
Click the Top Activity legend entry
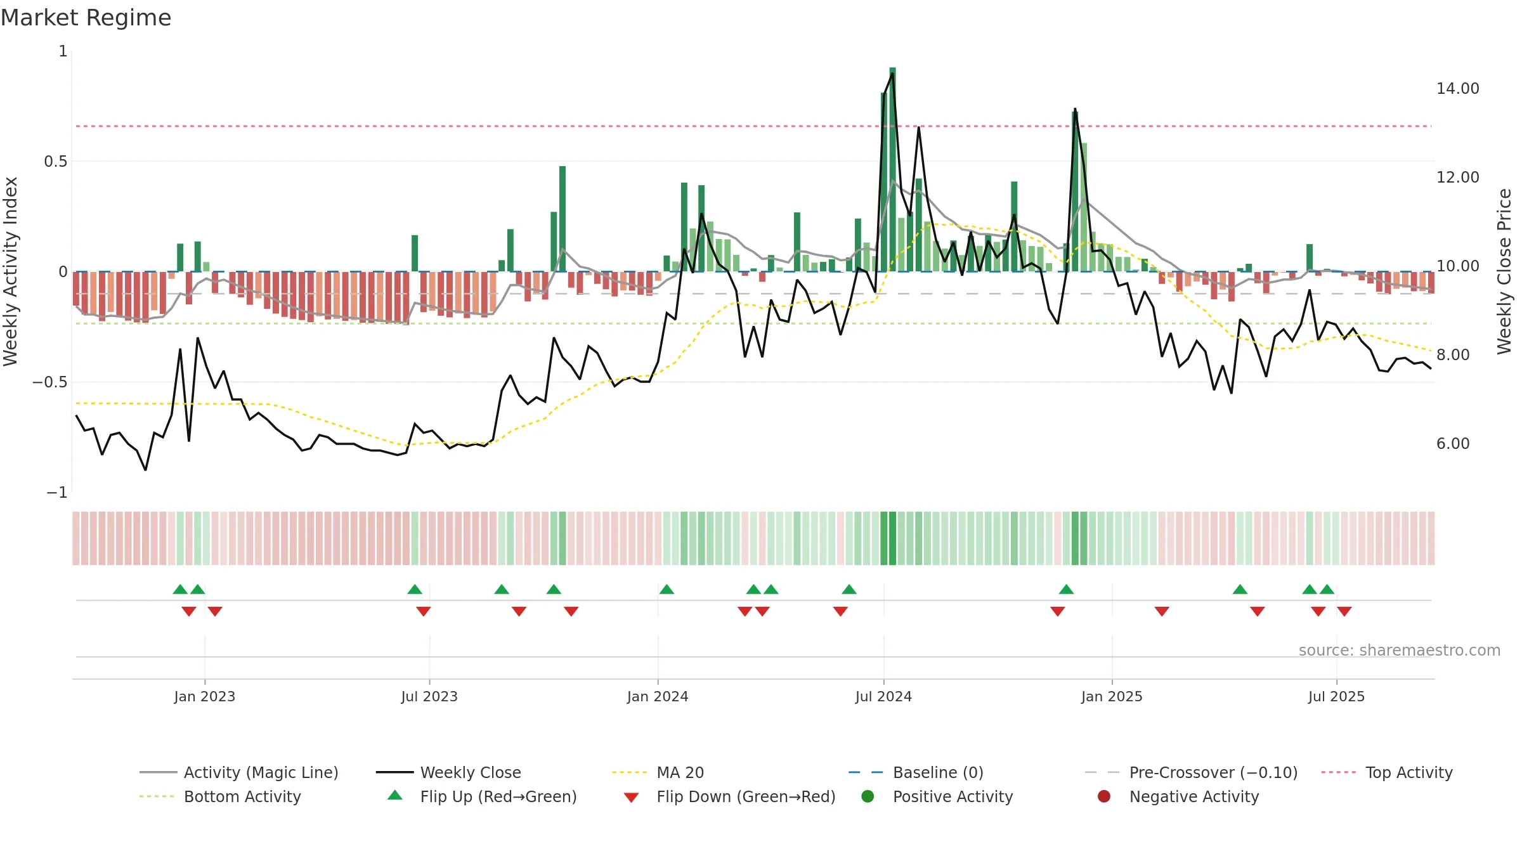point(1387,772)
